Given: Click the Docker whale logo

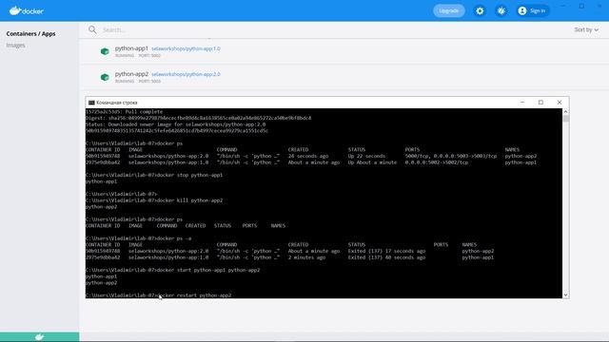Looking at the screenshot, I should tap(27, 10).
